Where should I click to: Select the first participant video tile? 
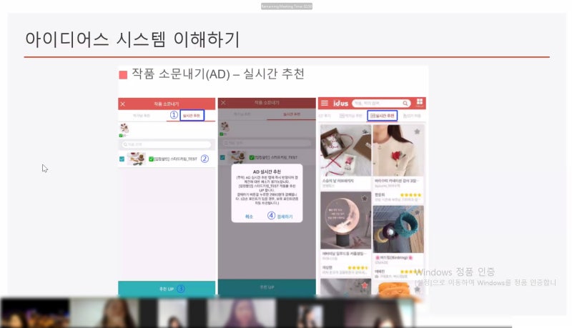coord(35,313)
